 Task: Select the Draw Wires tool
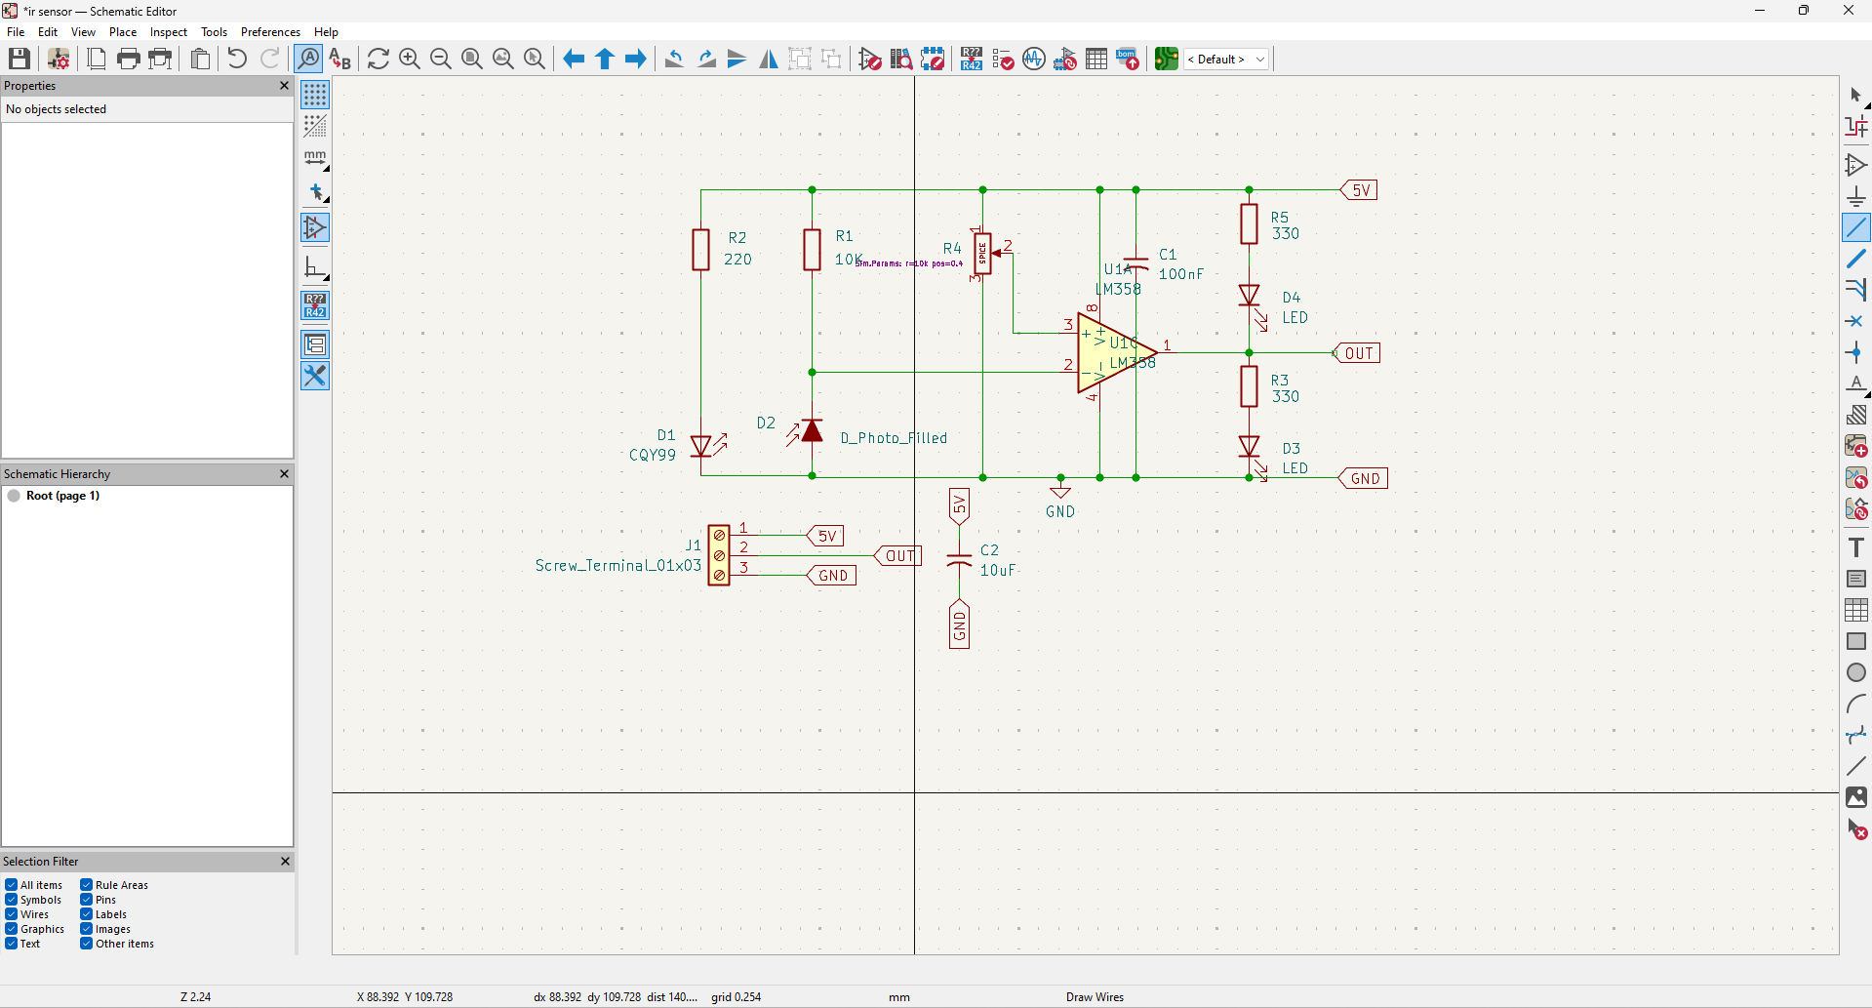(x=1856, y=227)
